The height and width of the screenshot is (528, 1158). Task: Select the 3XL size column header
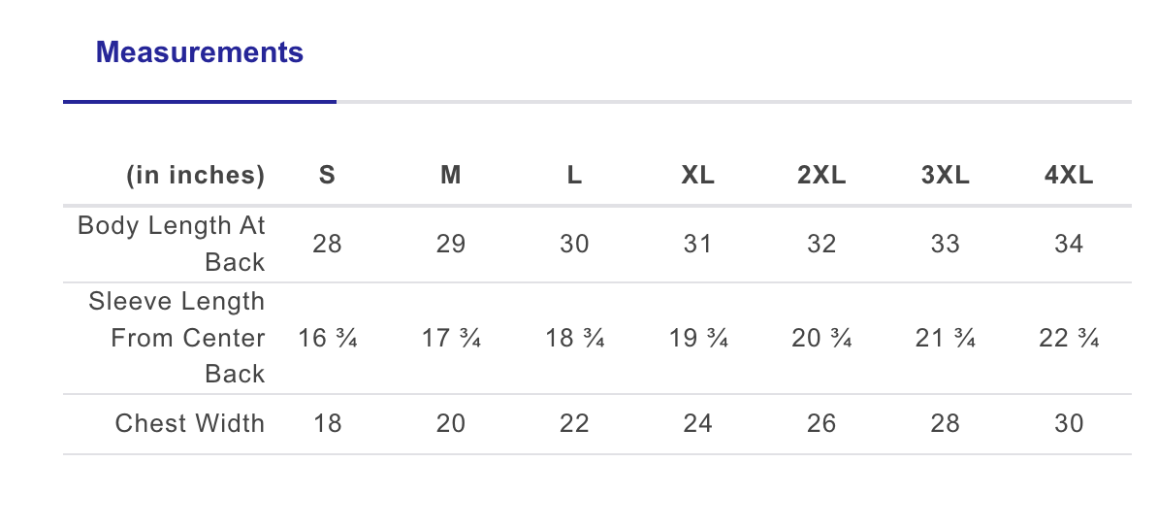pos(945,176)
